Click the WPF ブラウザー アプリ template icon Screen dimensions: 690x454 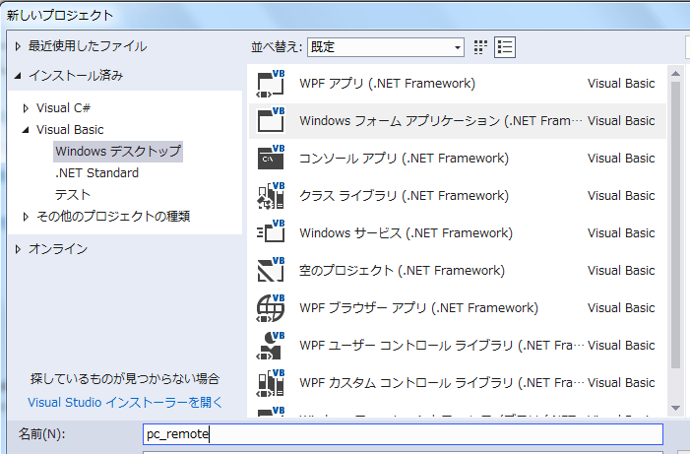point(271,308)
